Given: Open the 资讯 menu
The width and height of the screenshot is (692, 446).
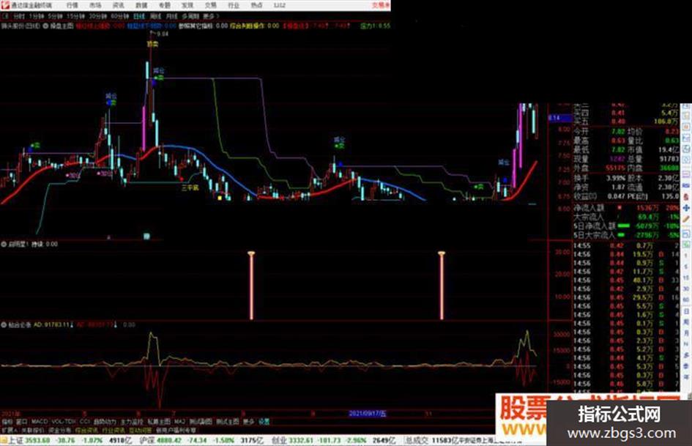Looking at the screenshot, I should tap(119, 5).
